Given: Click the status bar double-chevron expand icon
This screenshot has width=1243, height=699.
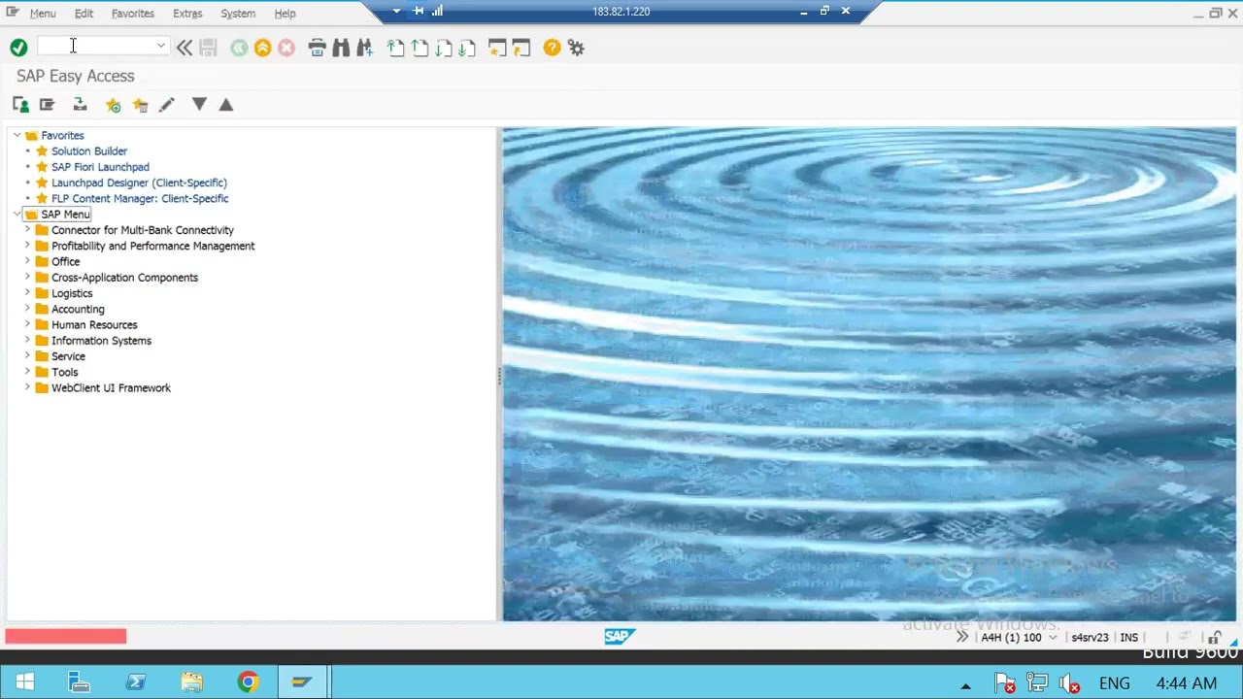Looking at the screenshot, I should click(962, 637).
